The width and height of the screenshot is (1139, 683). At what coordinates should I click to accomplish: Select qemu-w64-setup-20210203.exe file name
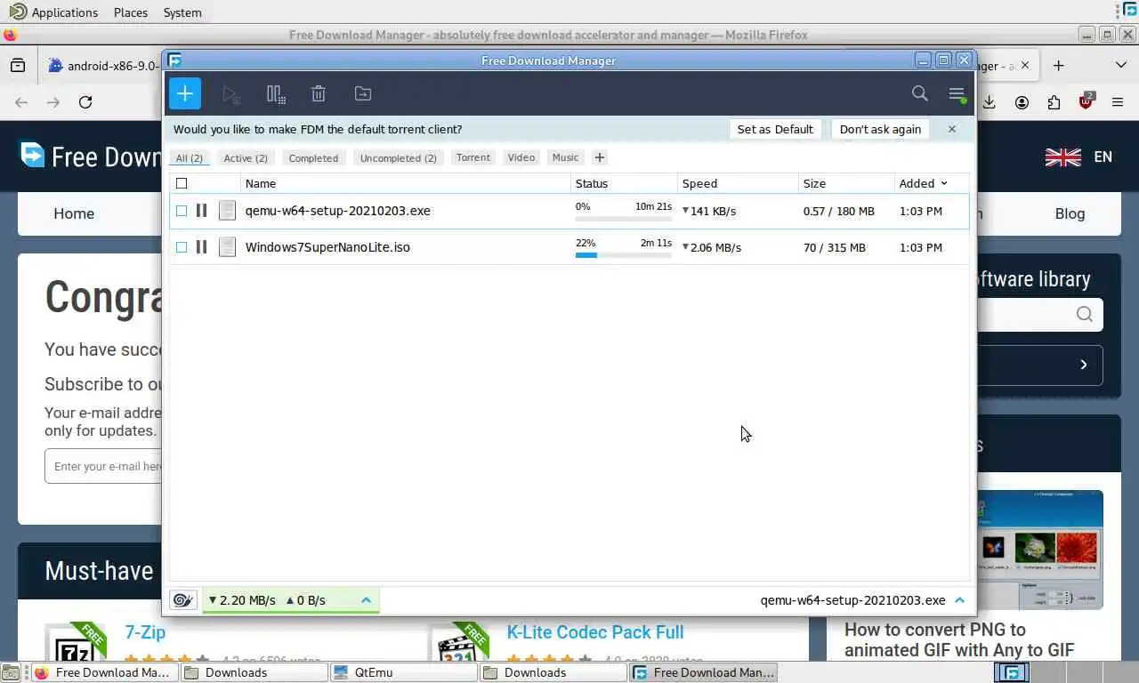tap(338, 211)
